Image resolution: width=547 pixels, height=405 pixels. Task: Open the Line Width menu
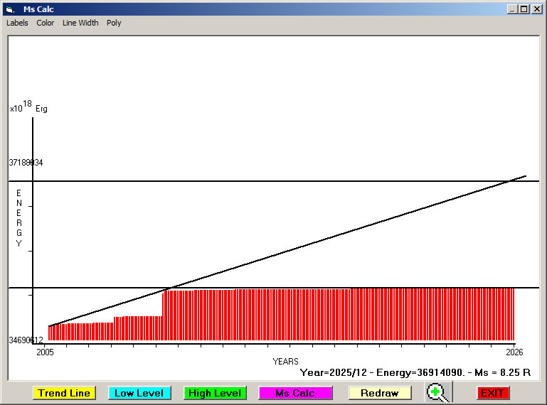[80, 23]
